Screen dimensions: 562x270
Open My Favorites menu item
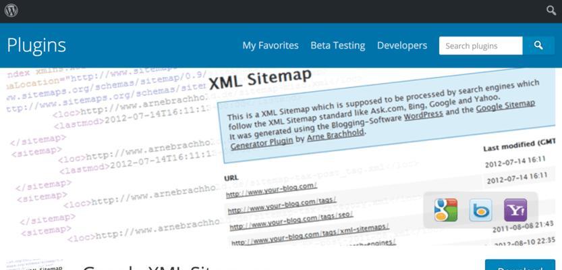point(271,45)
